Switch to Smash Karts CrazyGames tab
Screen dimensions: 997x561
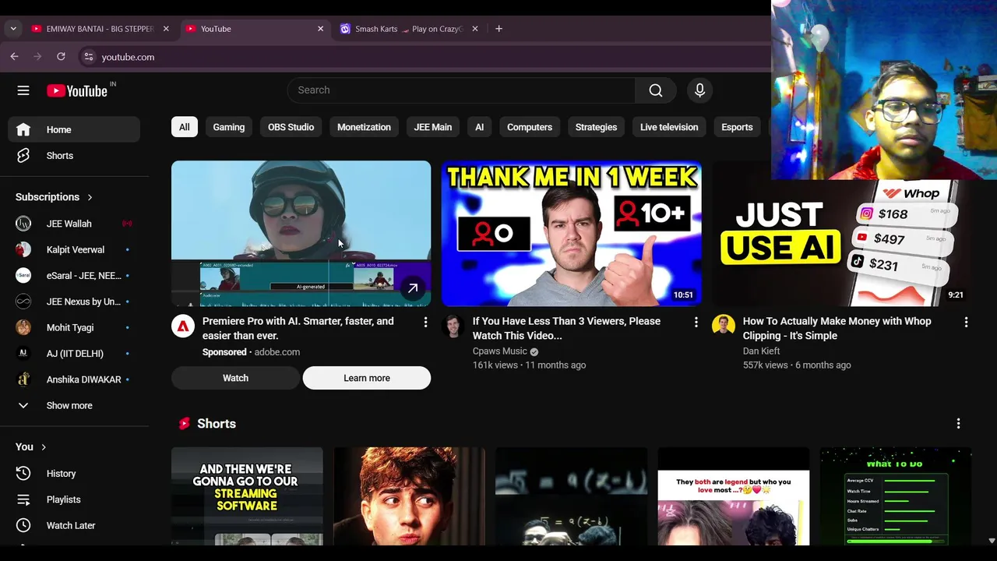coord(409,29)
